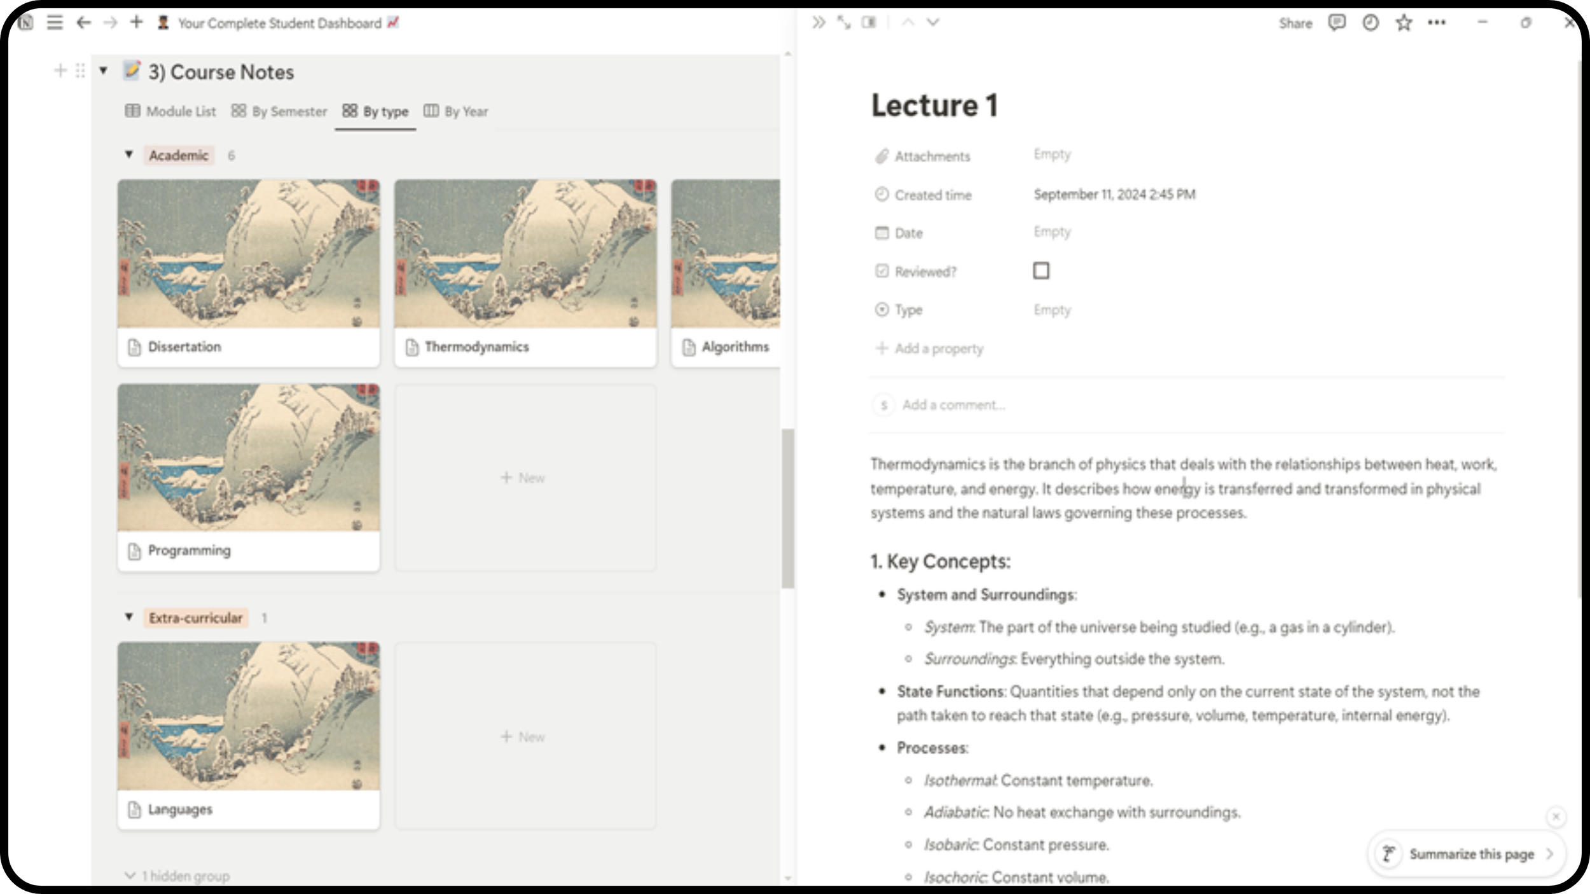The width and height of the screenshot is (1590, 894).
Task: Close side peek with double chevron icon
Action: 818,23
